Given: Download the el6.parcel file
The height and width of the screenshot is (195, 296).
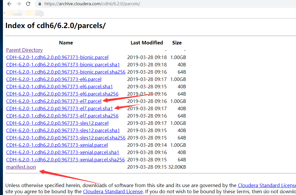Looking at the screenshot, I should [54, 79].
